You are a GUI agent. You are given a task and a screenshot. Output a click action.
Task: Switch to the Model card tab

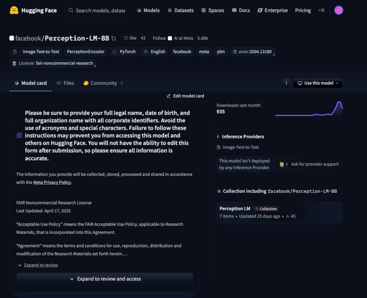tap(30, 83)
